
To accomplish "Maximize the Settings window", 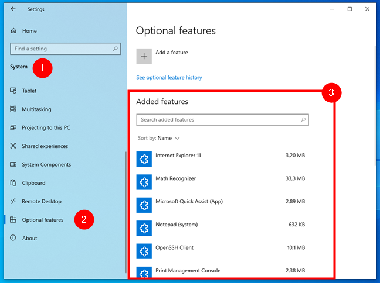I will coord(350,9).
